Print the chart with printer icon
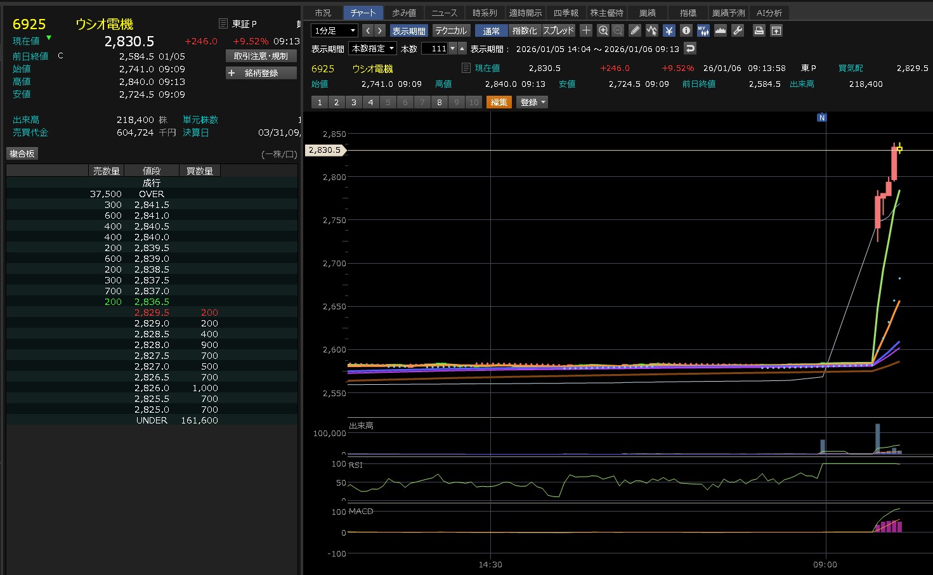The image size is (933, 575). (x=759, y=30)
